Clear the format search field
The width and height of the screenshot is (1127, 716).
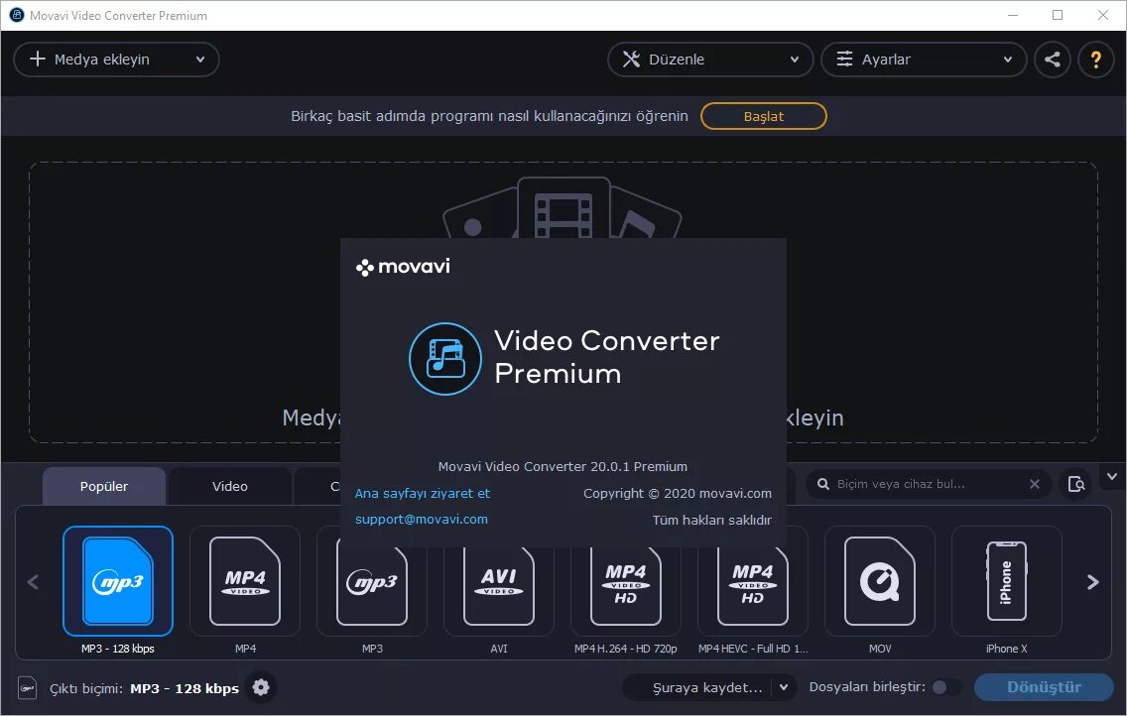point(1034,484)
